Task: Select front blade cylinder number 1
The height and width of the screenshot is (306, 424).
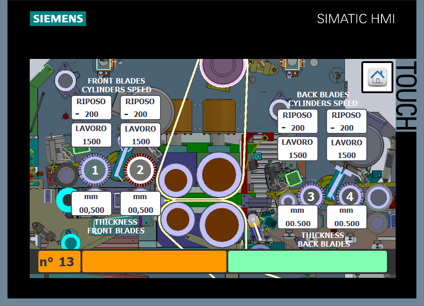Action: (95, 170)
